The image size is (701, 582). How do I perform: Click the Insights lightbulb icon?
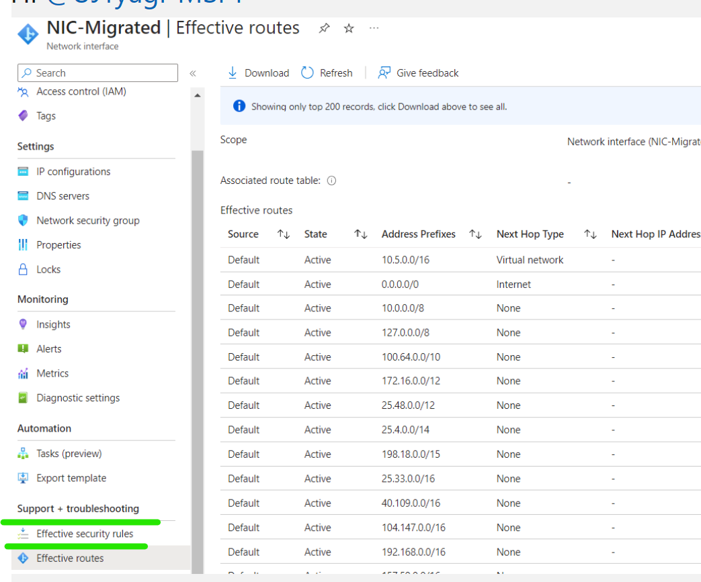(x=23, y=324)
